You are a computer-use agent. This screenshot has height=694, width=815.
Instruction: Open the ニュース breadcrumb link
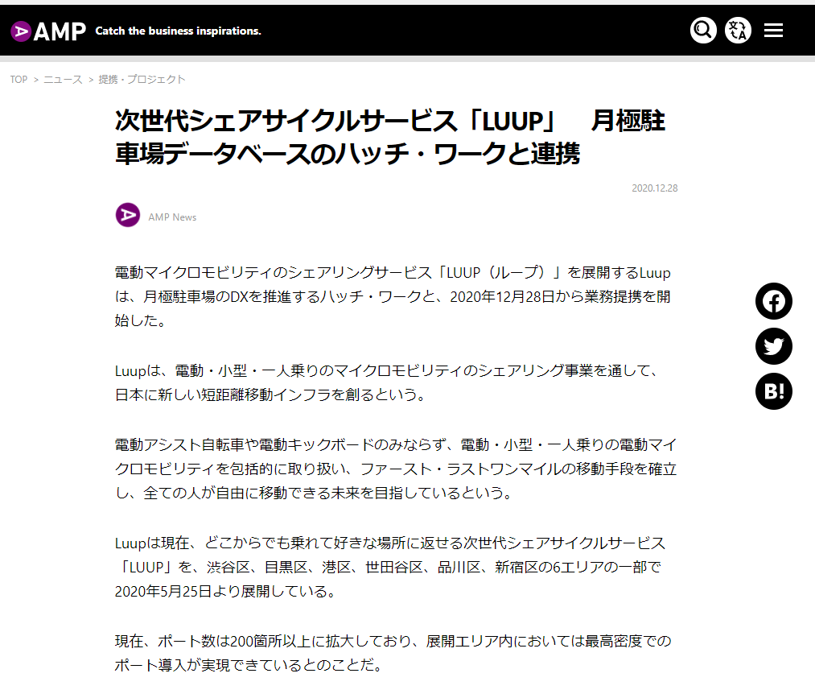point(63,80)
